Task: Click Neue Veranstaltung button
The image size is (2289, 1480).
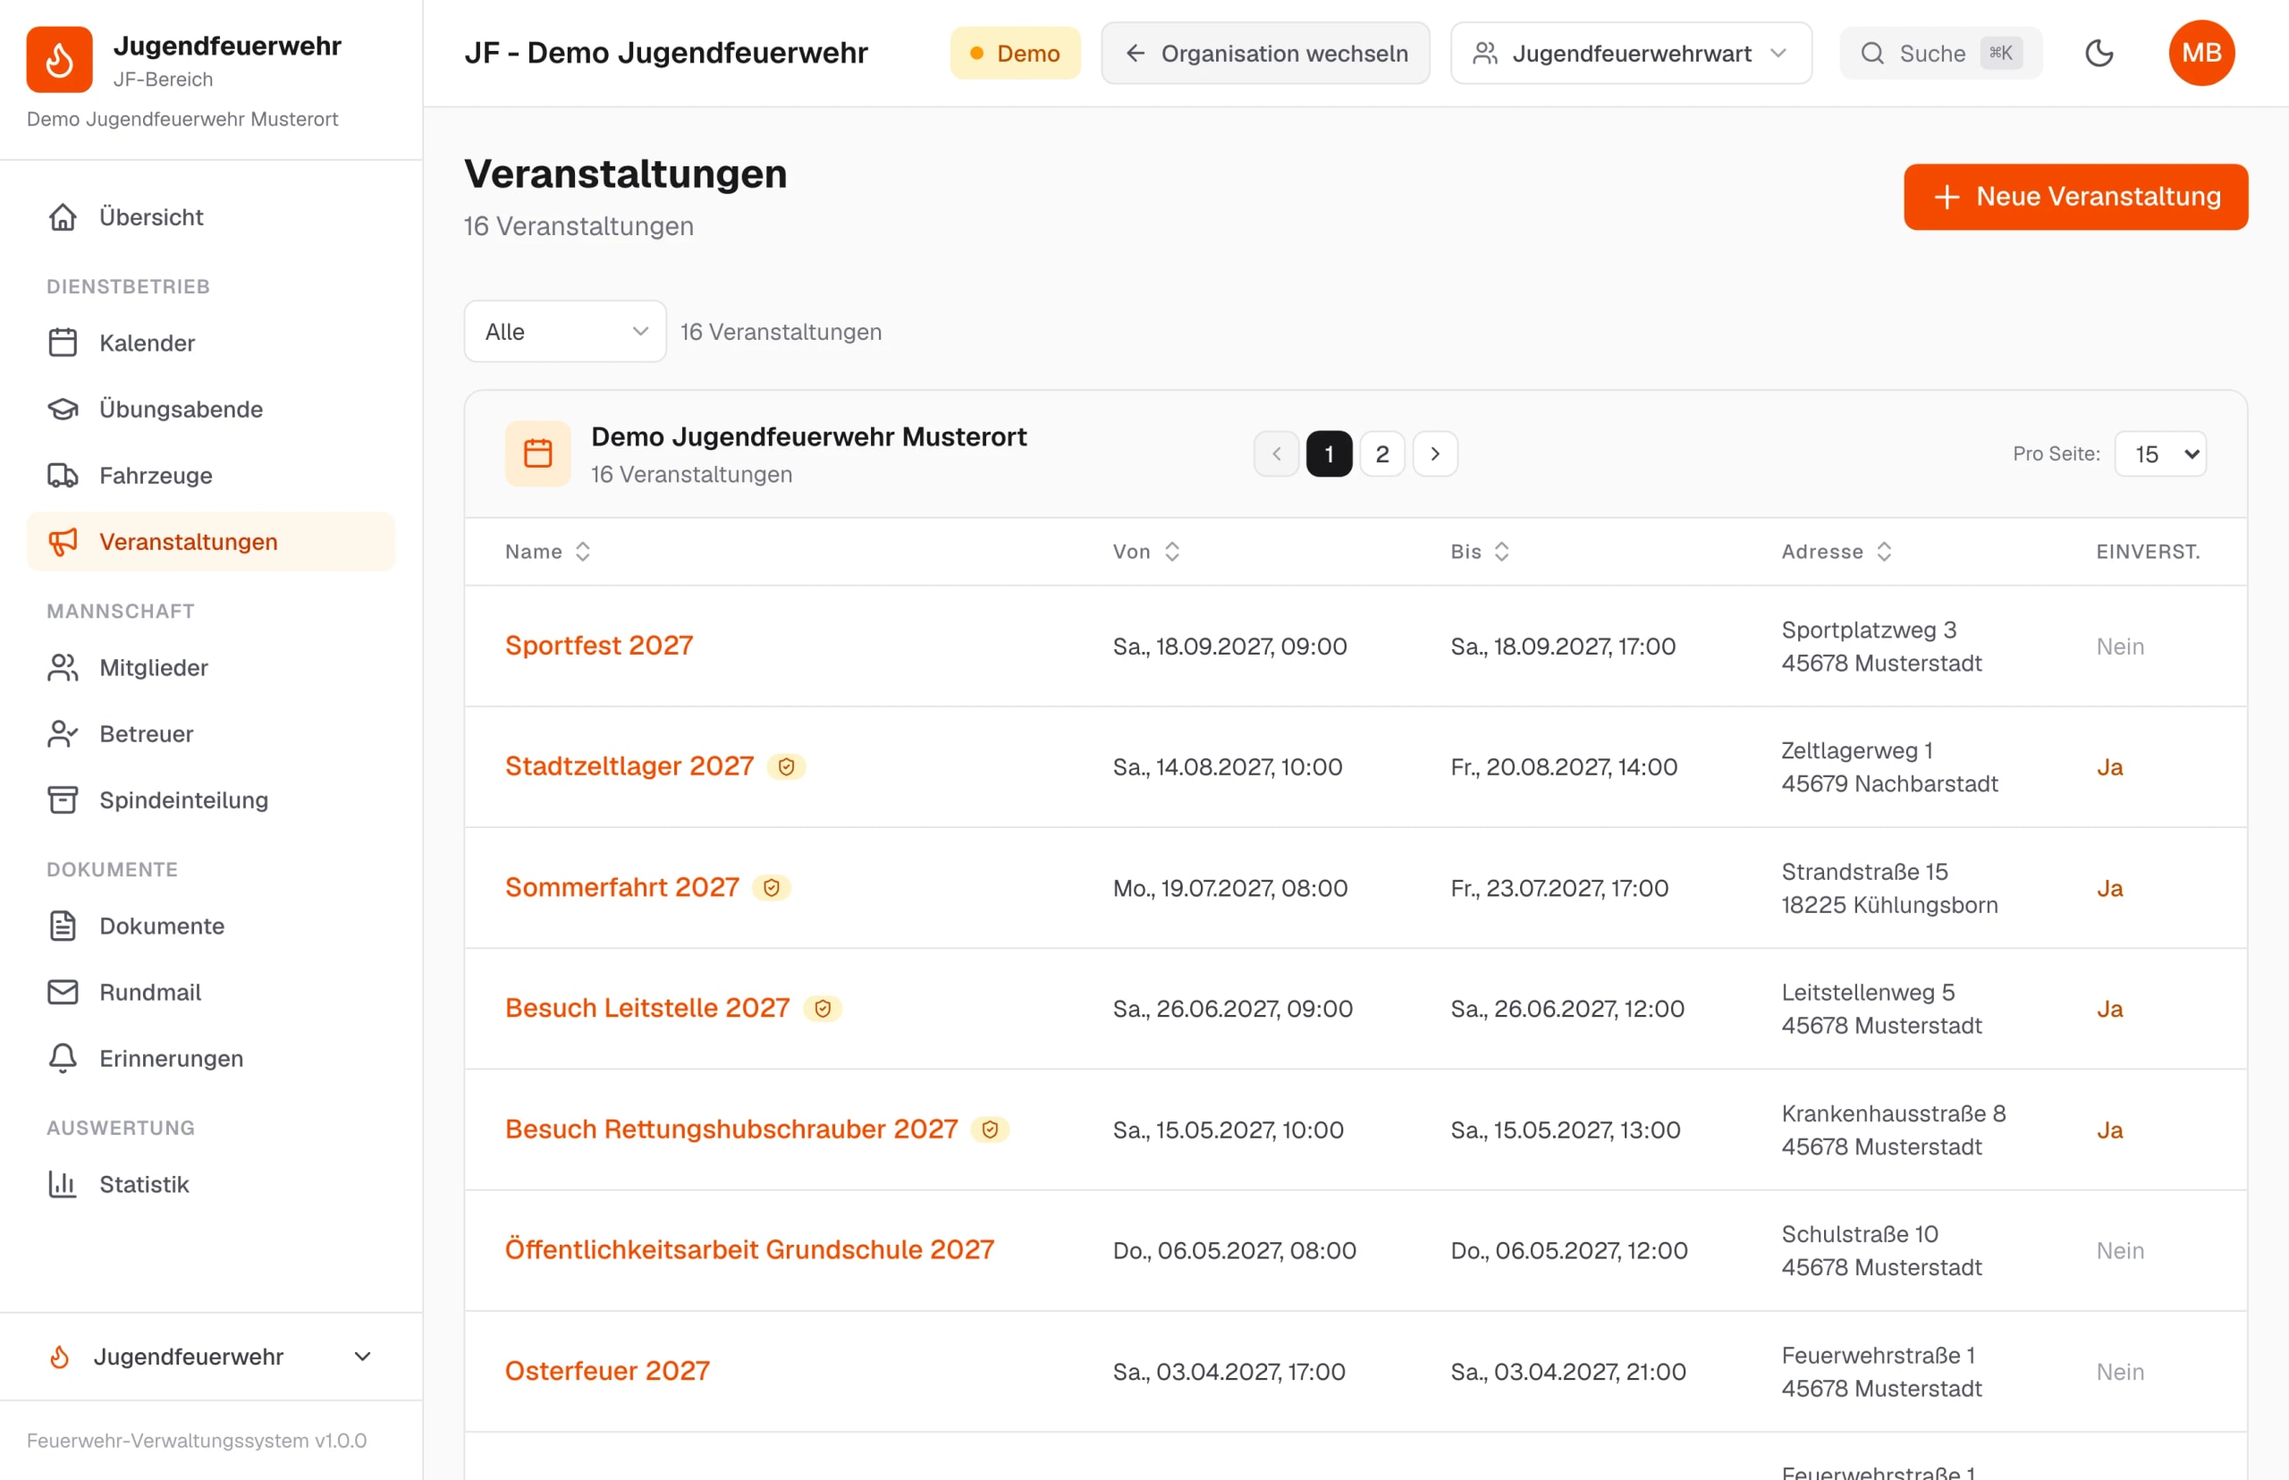Action: (x=2075, y=197)
